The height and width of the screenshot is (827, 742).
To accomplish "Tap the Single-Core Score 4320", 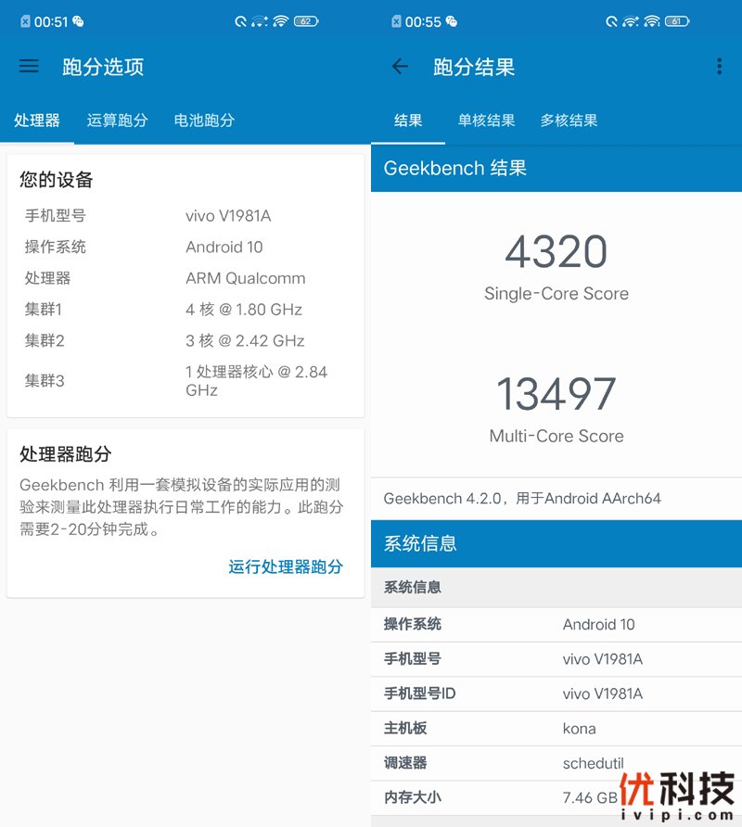I will tap(556, 251).
